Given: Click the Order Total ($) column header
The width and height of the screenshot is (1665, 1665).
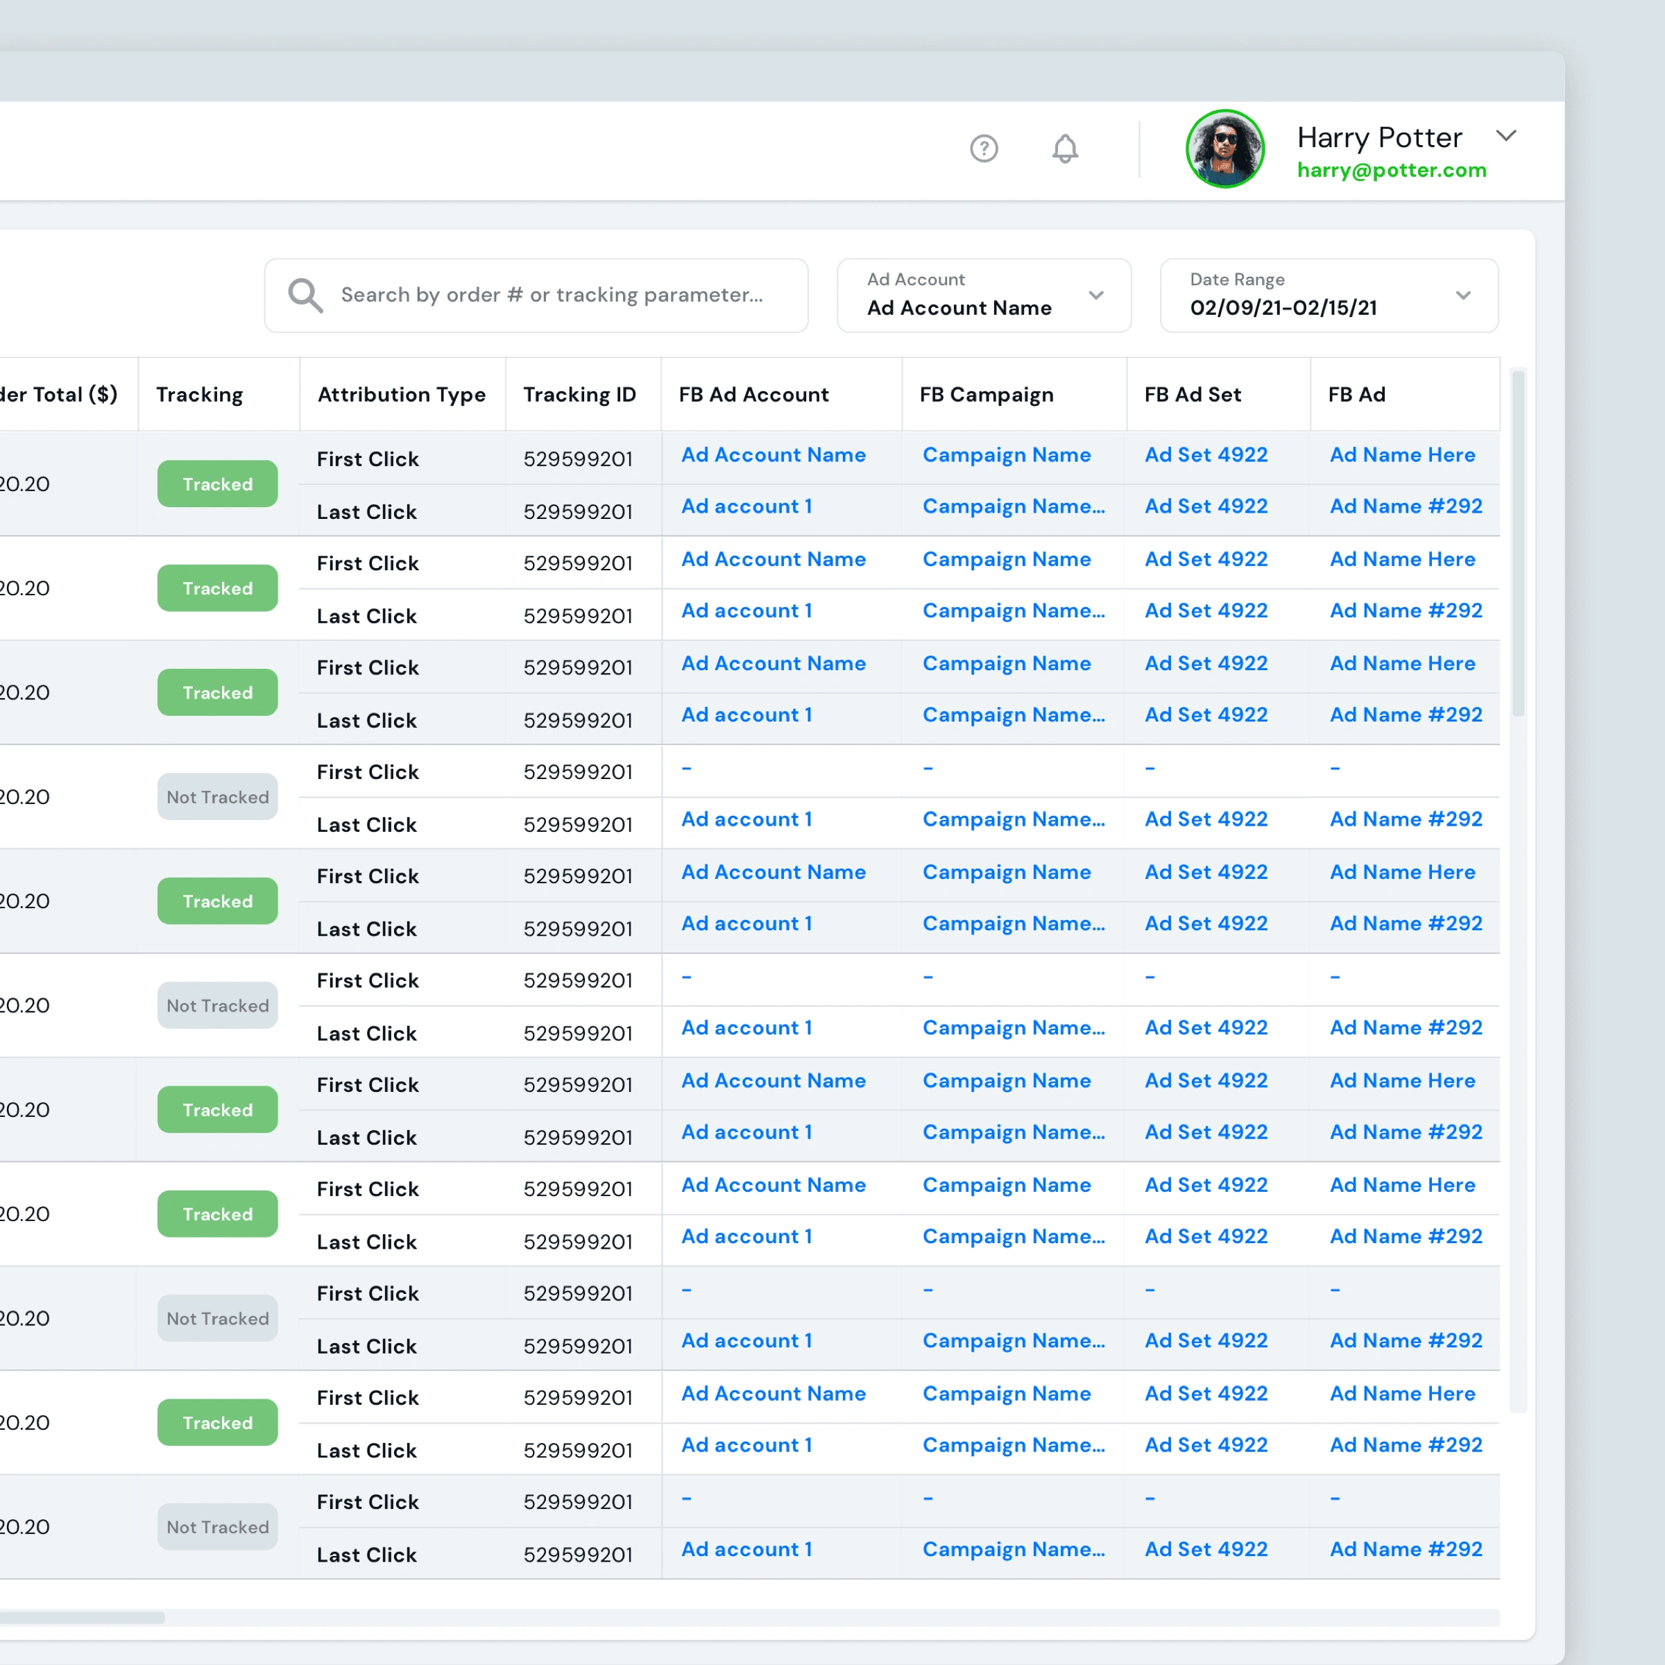Looking at the screenshot, I should pos(67,394).
